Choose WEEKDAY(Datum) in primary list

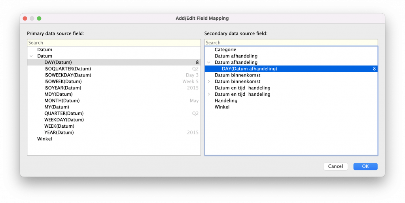(x=64, y=119)
